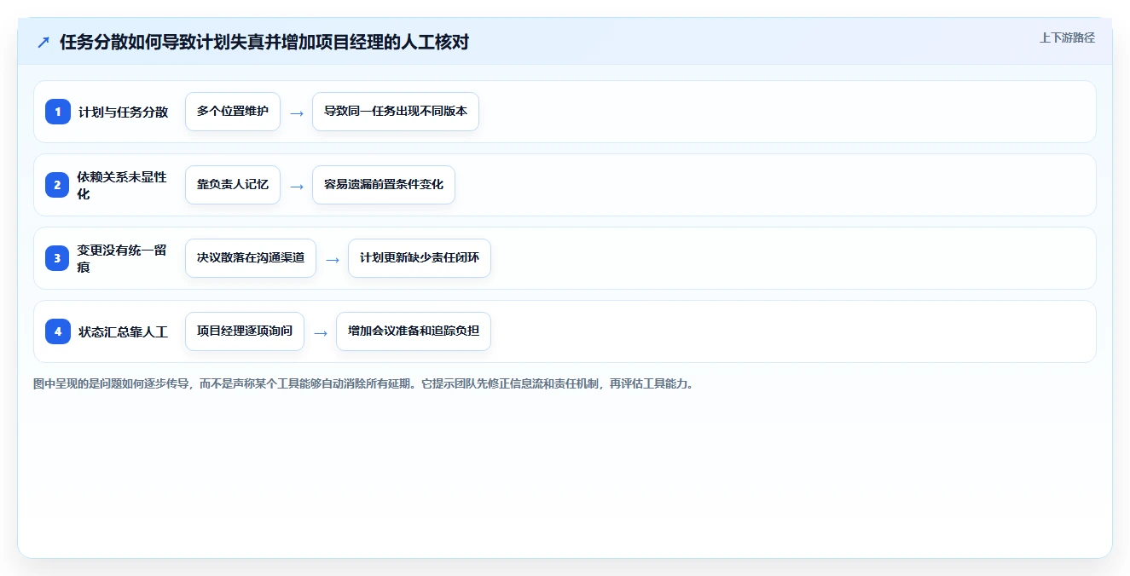
Task: Click the 容易遗漏前置条件变化 box
Action: (384, 185)
